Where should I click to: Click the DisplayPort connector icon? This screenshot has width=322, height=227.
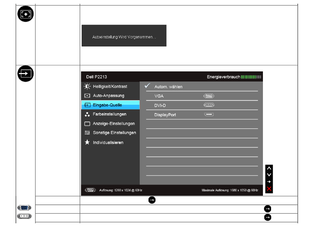click(x=209, y=114)
